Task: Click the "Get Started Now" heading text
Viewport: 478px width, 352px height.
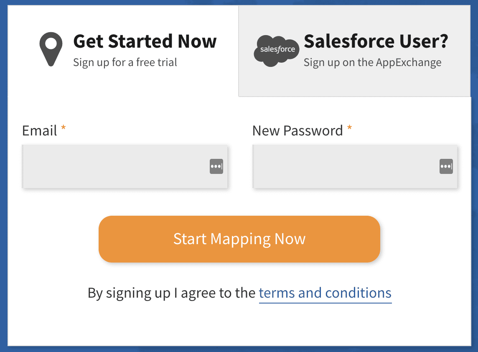Action: click(x=145, y=41)
